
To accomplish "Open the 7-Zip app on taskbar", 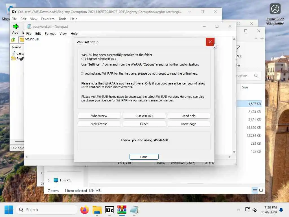I will [x=109, y=210].
